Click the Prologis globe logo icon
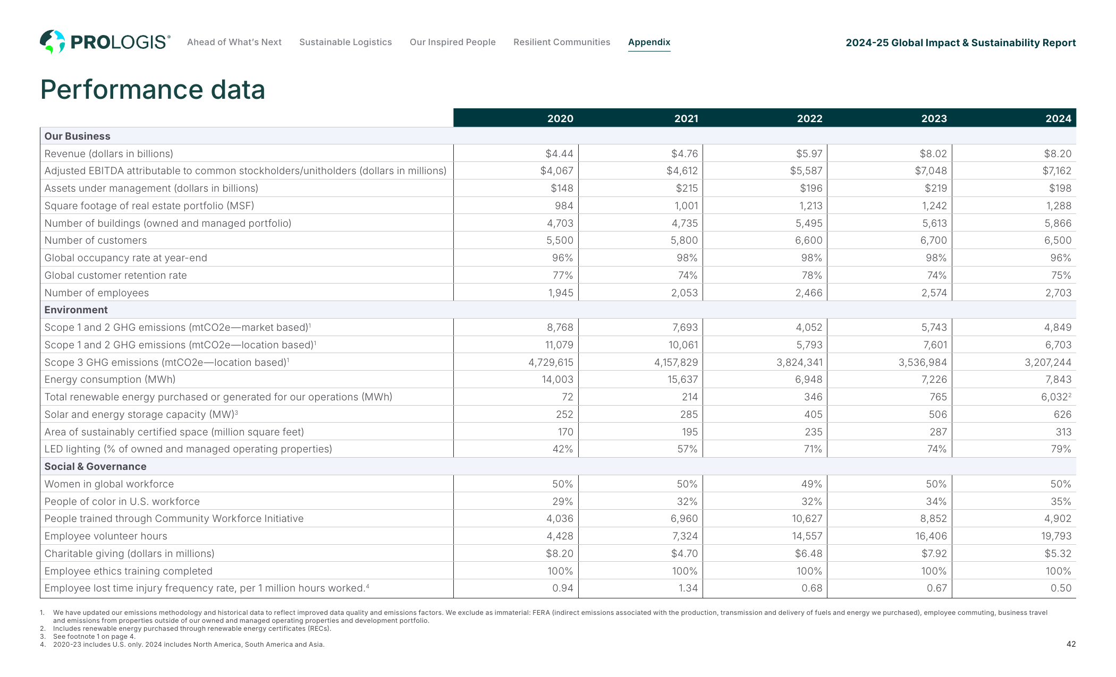 point(52,42)
